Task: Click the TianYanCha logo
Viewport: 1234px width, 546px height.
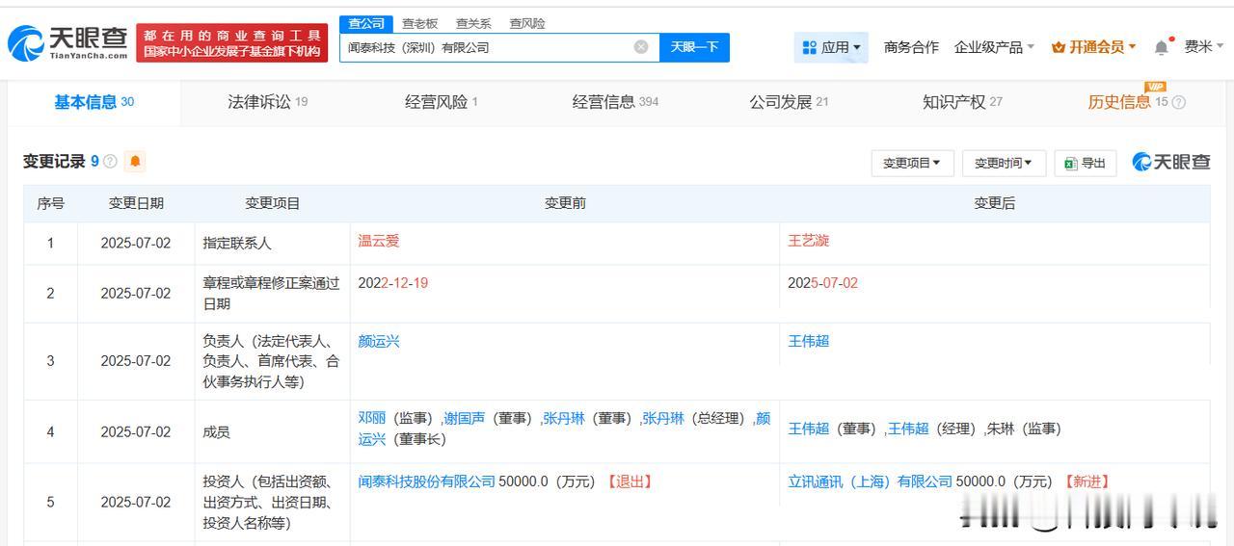Action: [x=67, y=43]
